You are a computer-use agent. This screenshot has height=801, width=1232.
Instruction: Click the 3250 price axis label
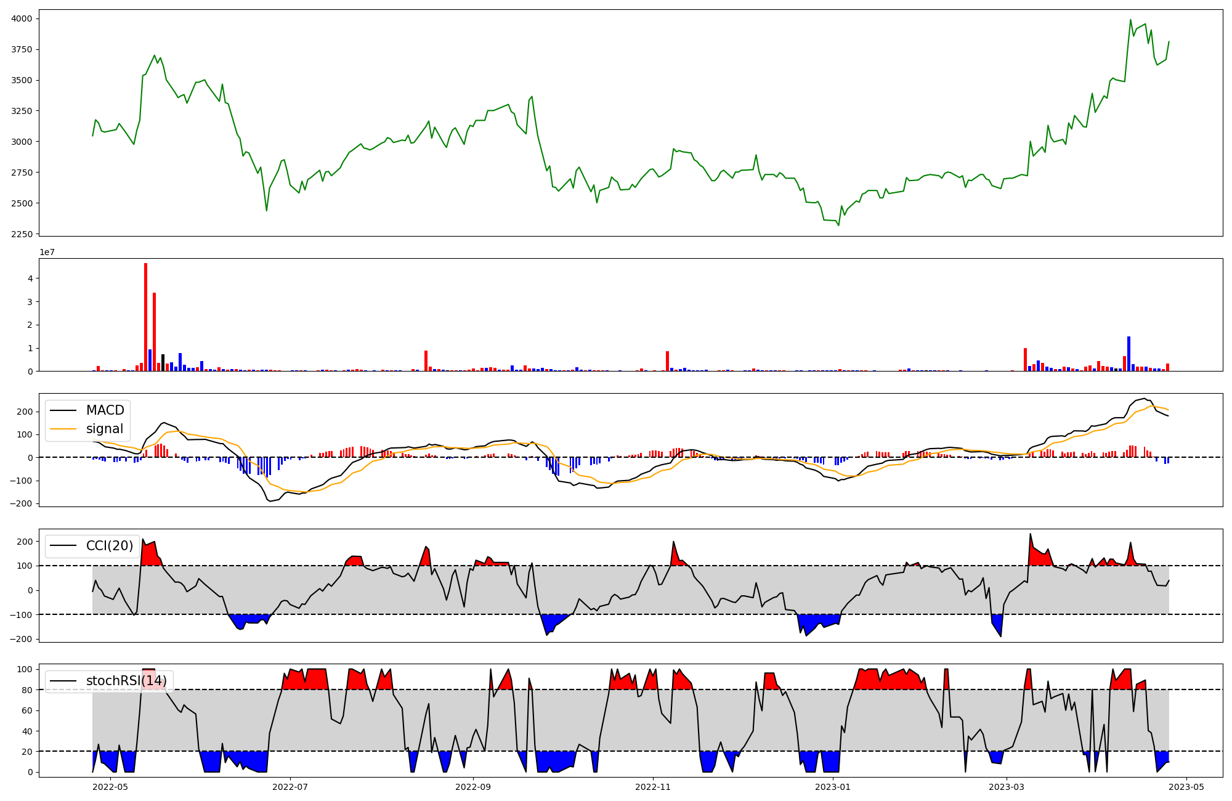[x=22, y=111]
